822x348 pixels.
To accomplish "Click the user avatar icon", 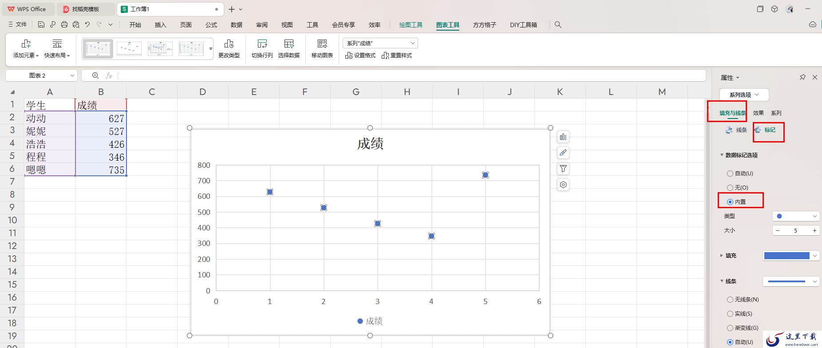I will (790, 9).
